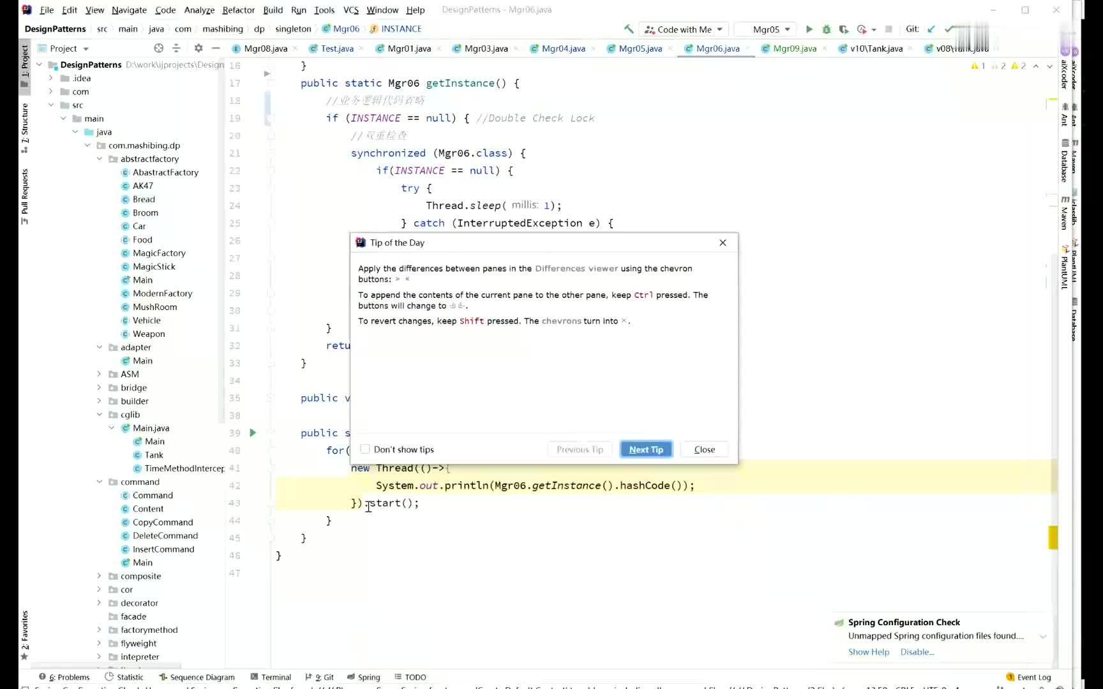Open the Statistic tool window
This screenshot has height=689, width=1103.
coord(124,678)
